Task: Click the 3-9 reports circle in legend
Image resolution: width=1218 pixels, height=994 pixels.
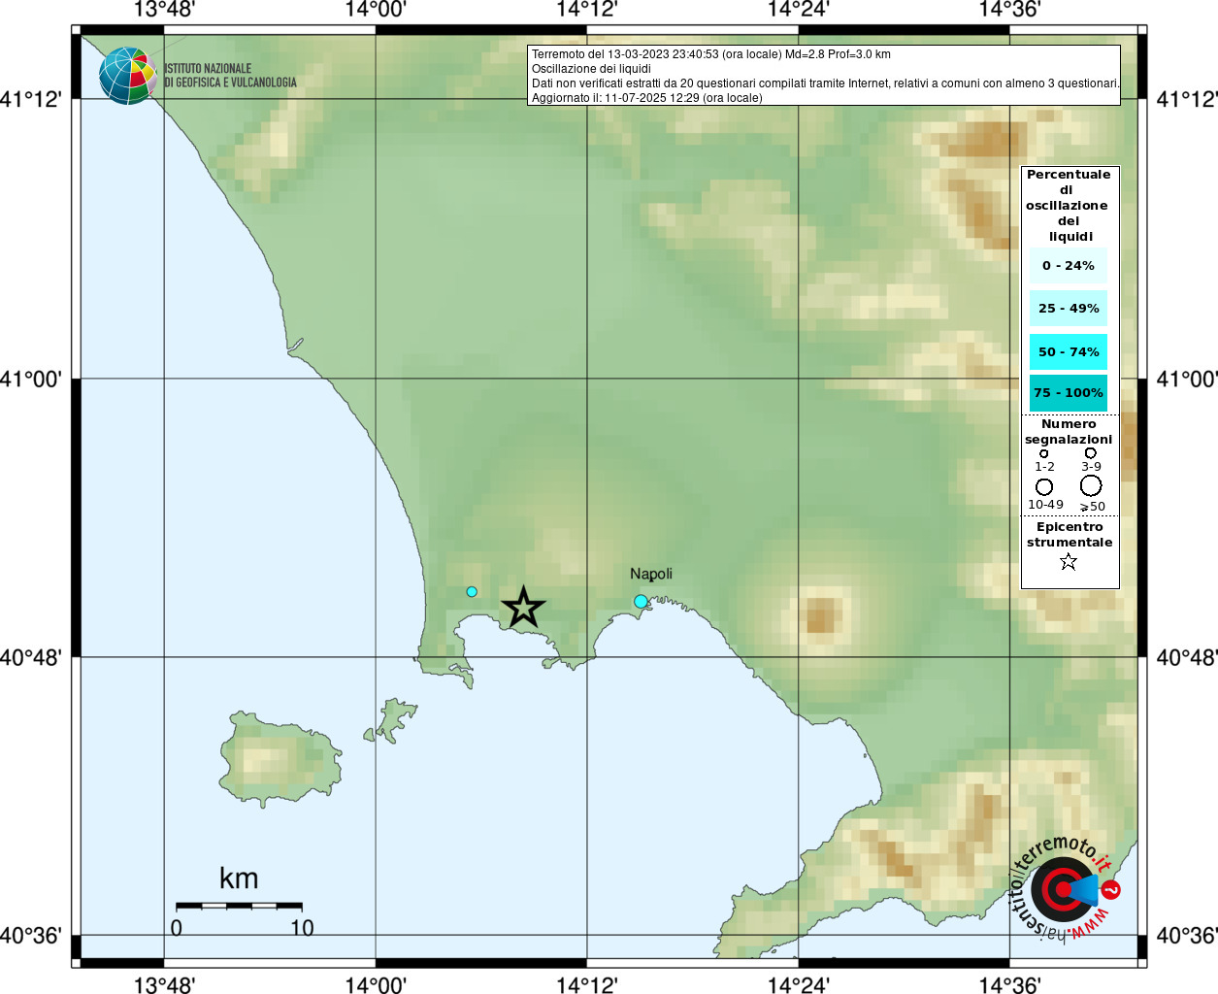Action: (1091, 453)
